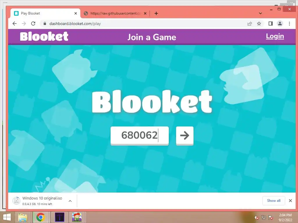
Task: Open the Windows Start button
Action: 7,217
